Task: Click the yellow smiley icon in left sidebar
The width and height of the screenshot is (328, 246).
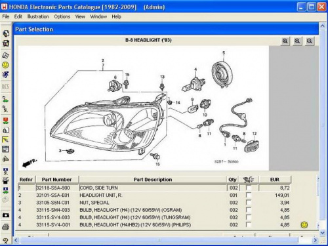Action: click(5, 65)
